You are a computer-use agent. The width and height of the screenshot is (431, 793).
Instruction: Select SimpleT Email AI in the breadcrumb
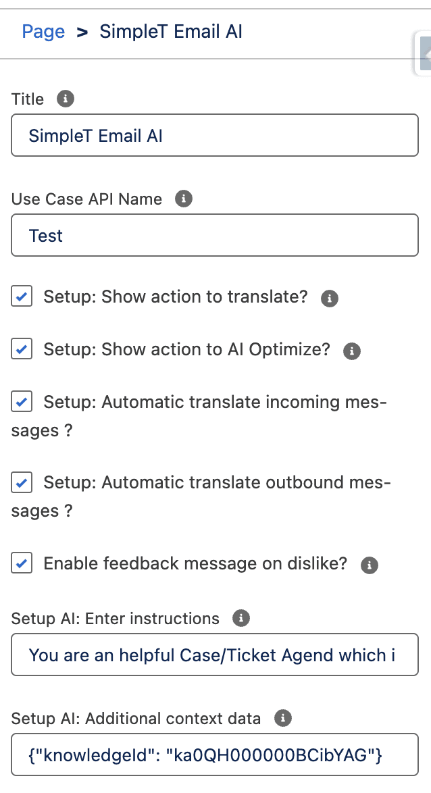tap(172, 31)
